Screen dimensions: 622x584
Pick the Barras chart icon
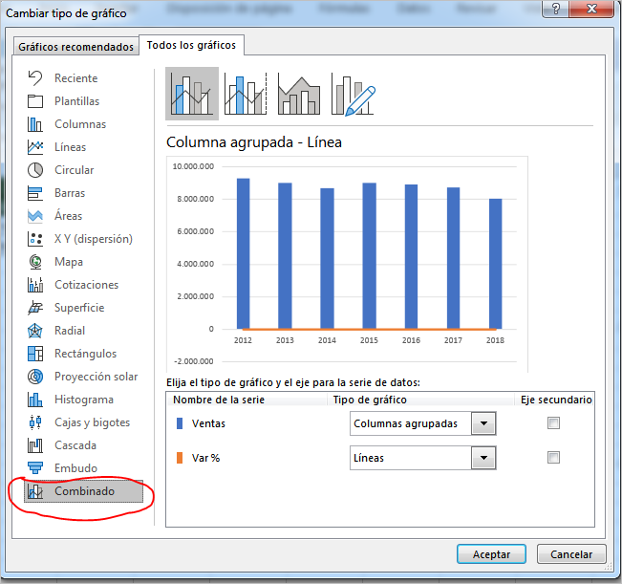tap(35, 193)
